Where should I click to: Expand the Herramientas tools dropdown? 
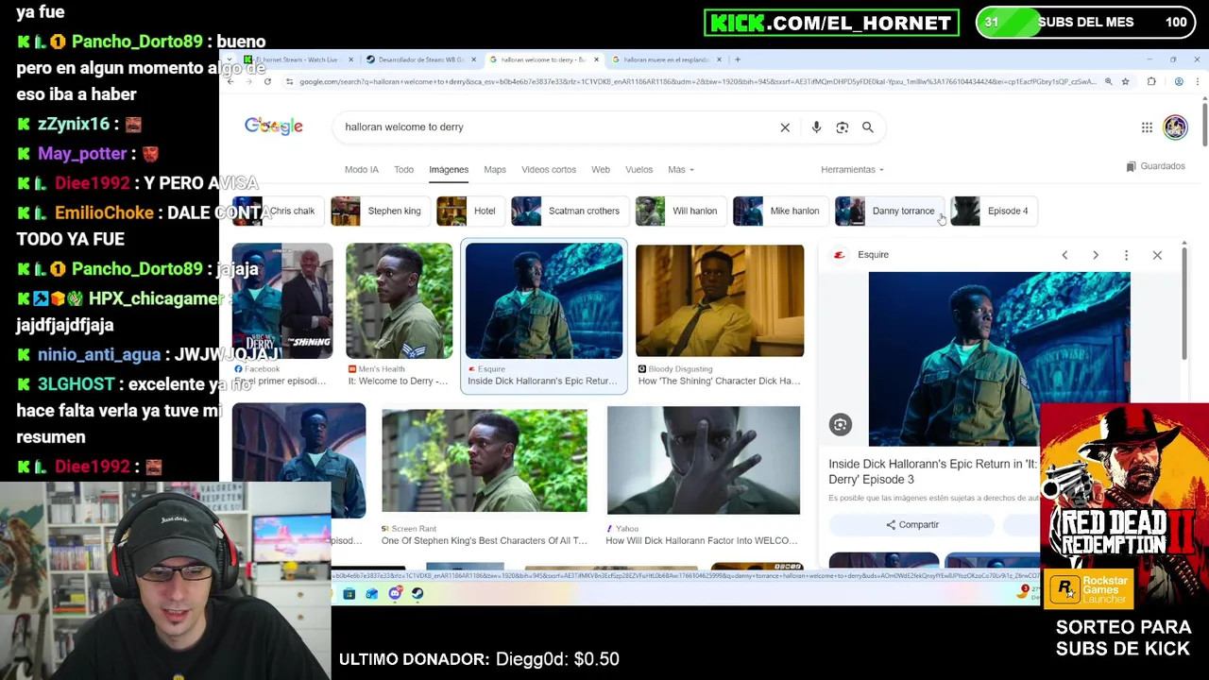[x=852, y=170]
